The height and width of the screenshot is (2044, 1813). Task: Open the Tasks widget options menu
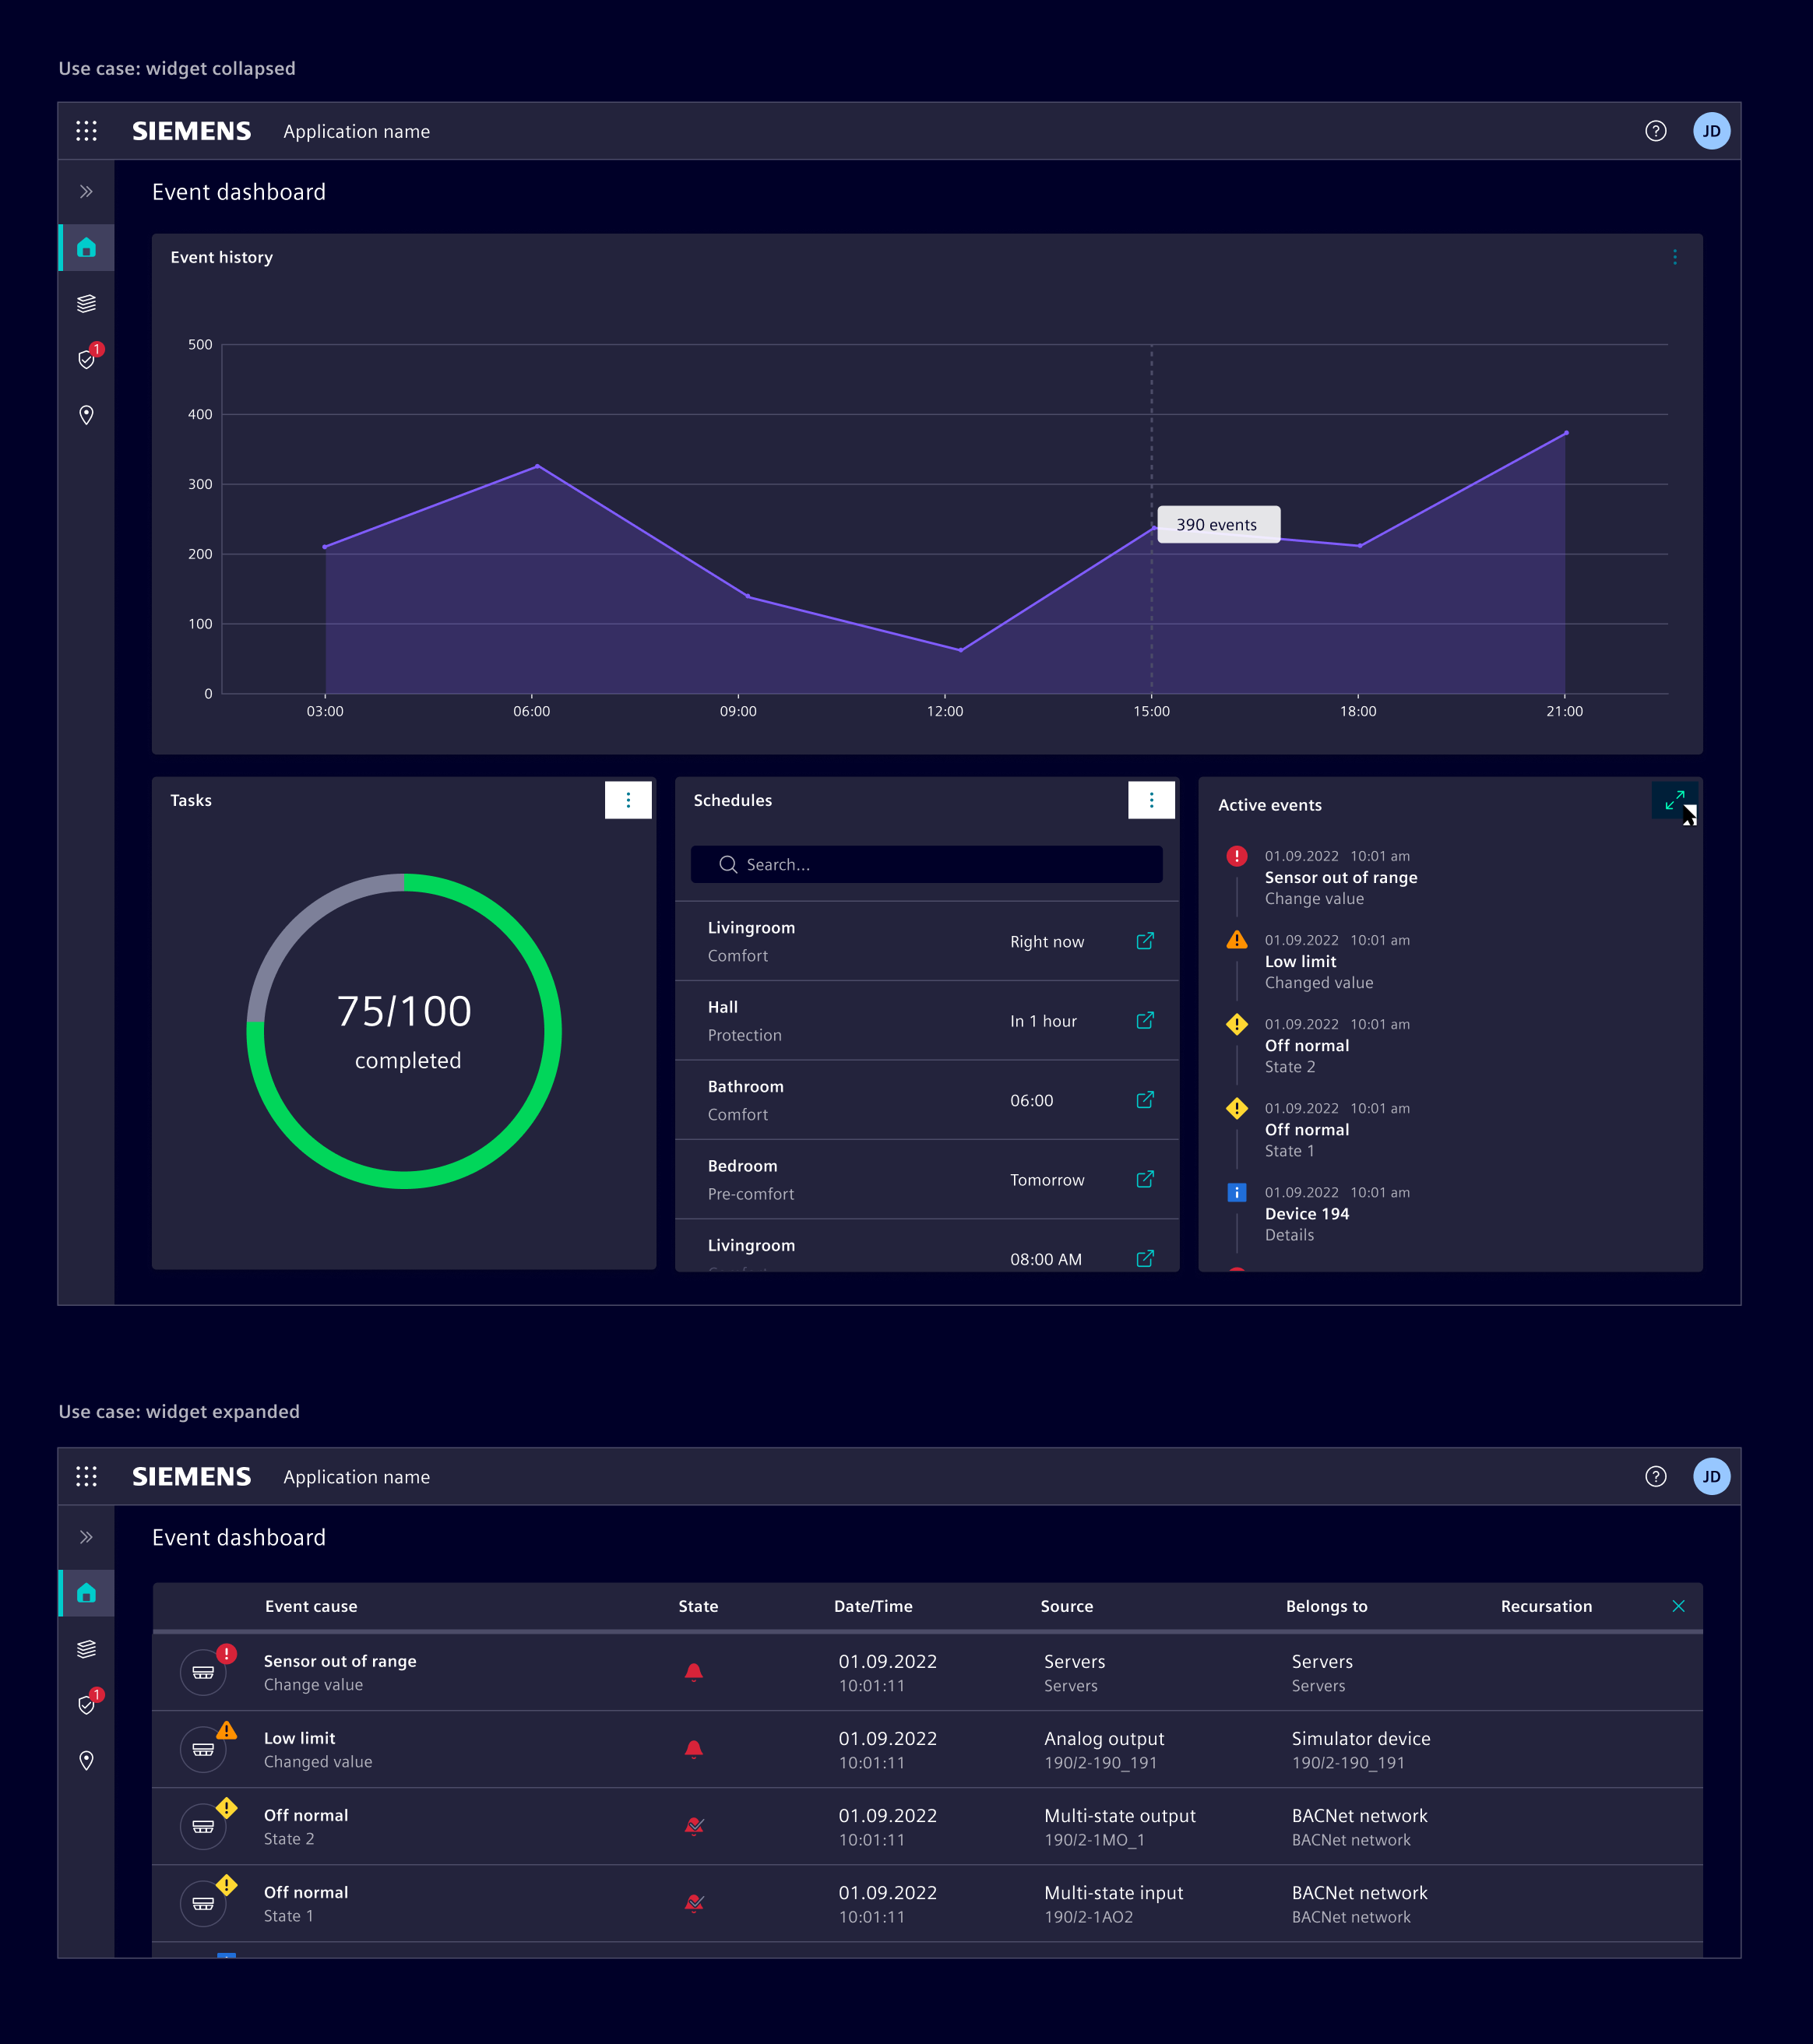628,800
